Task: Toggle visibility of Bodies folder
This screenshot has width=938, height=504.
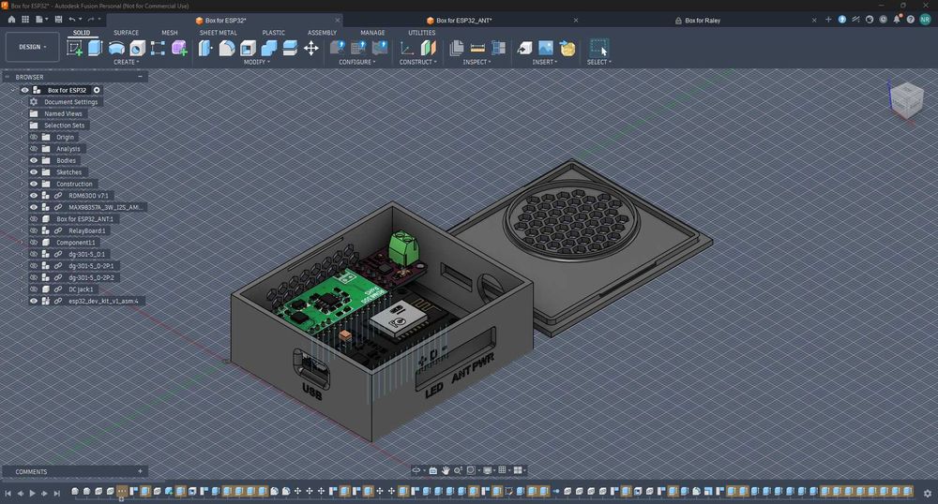Action: click(34, 160)
